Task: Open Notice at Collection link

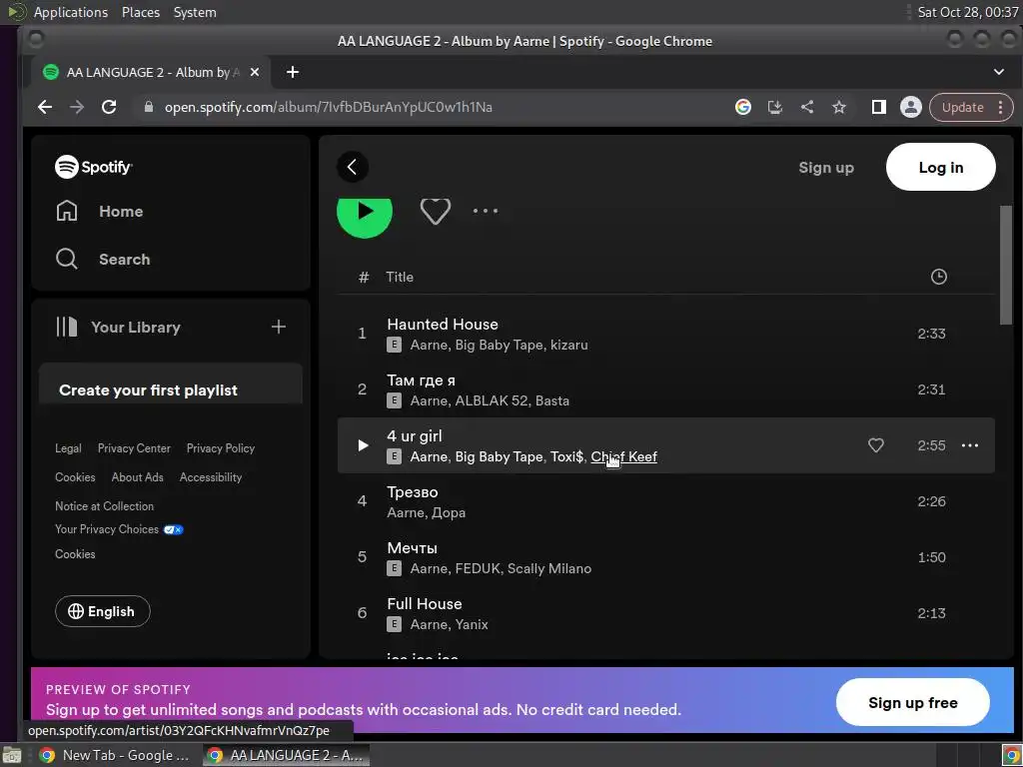Action: point(104,506)
